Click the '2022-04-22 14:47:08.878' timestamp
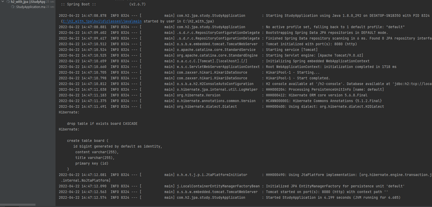Screen dimensions: 432x207 pyautogui.click(x=83, y=16)
